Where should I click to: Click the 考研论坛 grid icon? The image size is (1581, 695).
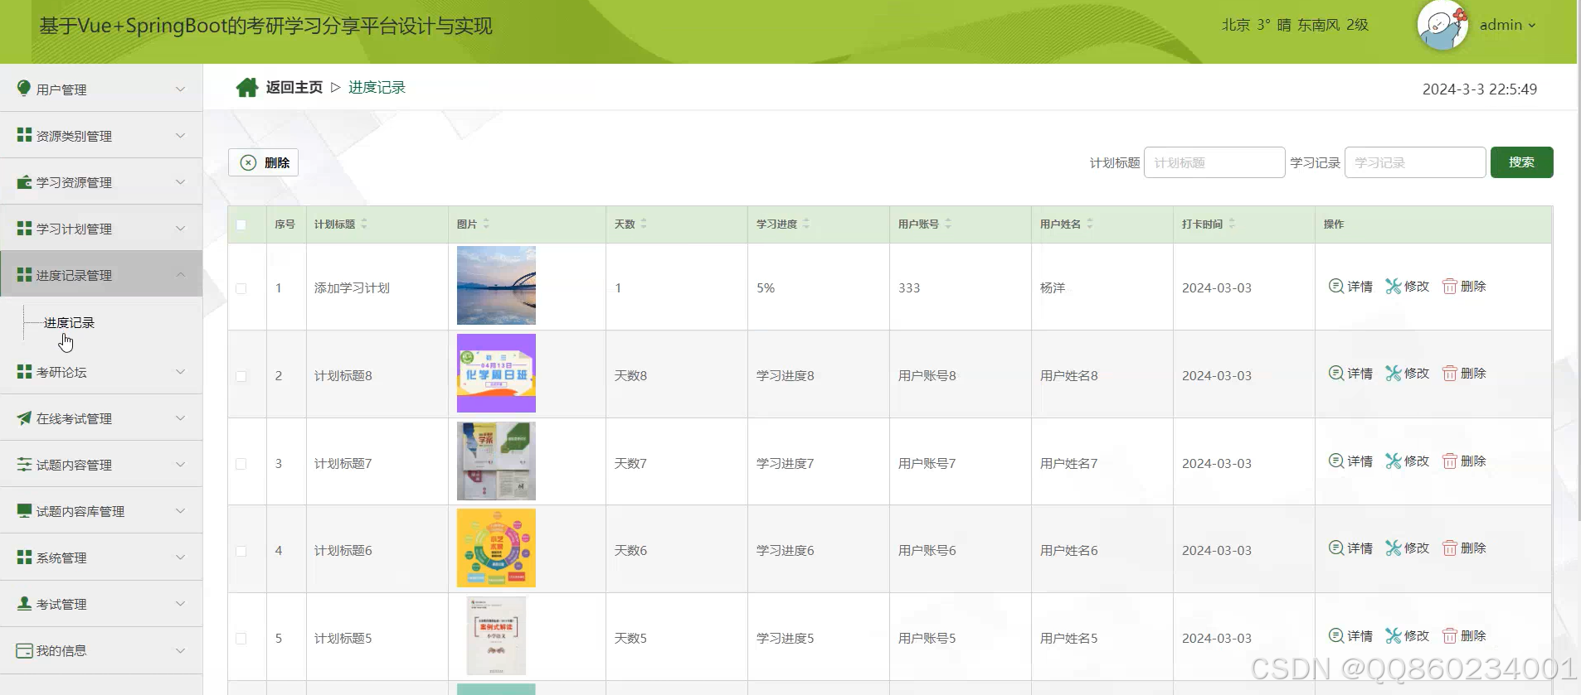(24, 372)
